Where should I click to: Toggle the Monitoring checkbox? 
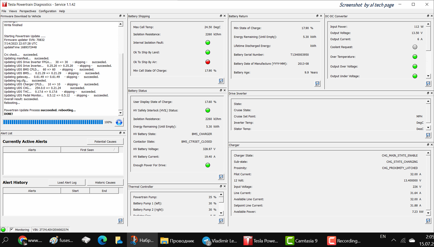click(x=12, y=229)
